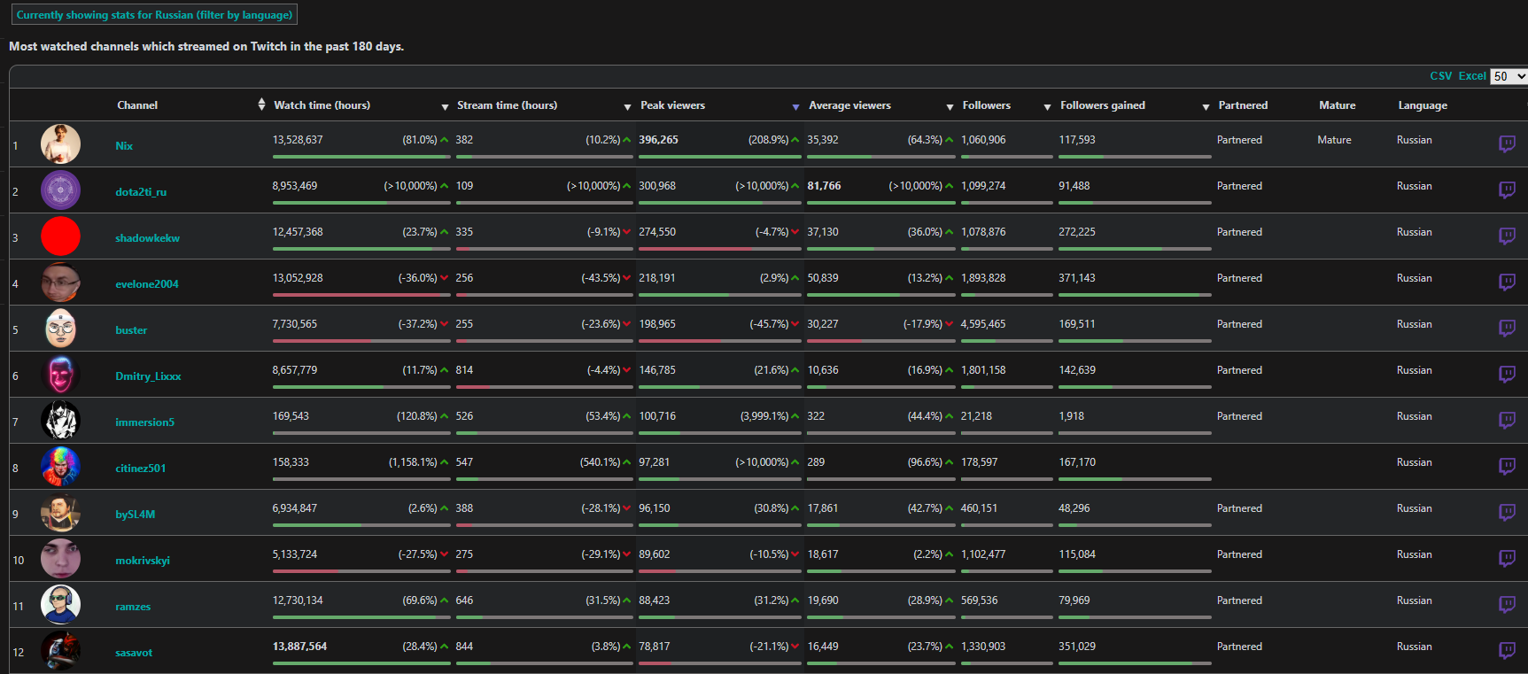Click the filter by language banner link

(x=154, y=15)
